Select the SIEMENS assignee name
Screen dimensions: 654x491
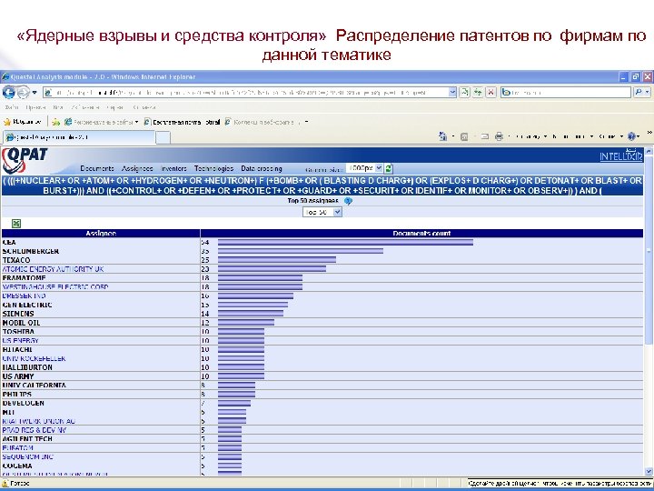click(x=18, y=314)
